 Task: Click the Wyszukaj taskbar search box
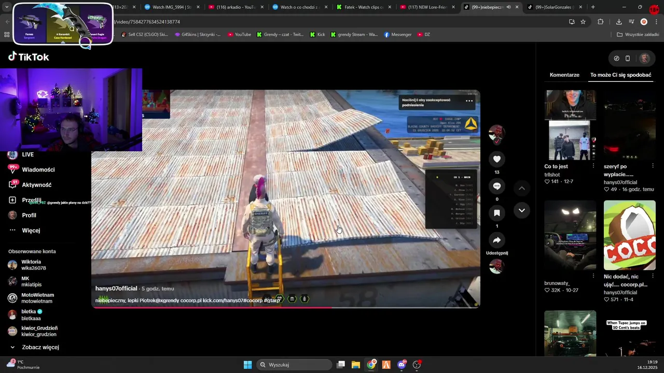pyautogui.click(x=295, y=365)
